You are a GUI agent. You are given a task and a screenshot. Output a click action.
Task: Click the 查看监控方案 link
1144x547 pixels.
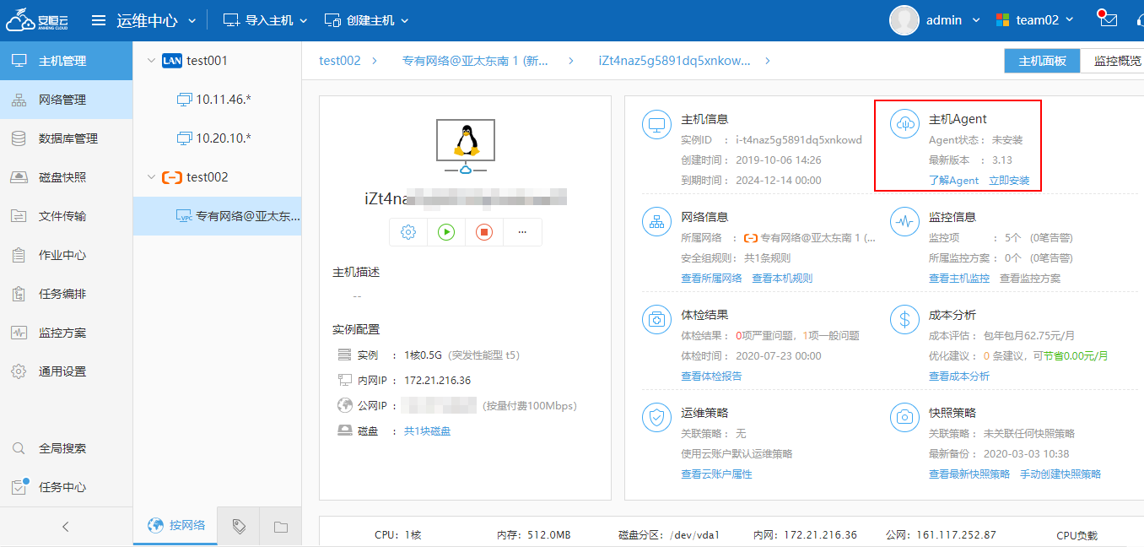click(1030, 279)
